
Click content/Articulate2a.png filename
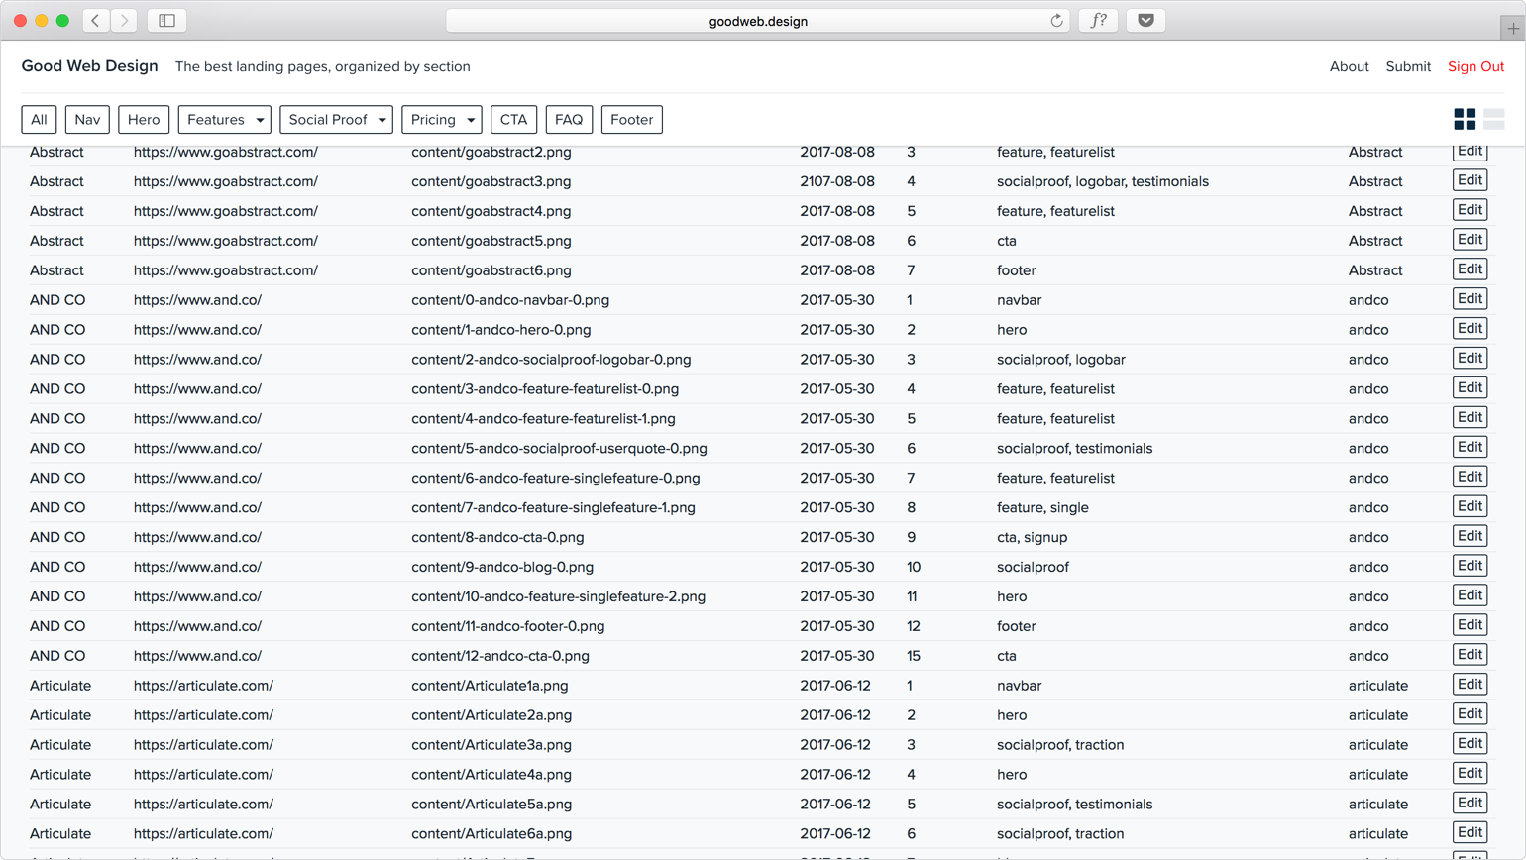pos(491,715)
